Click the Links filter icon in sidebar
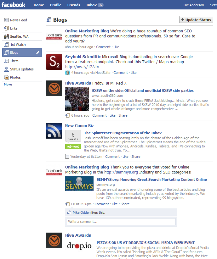This screenshot has height=259, width=217. tap(6, 28)
